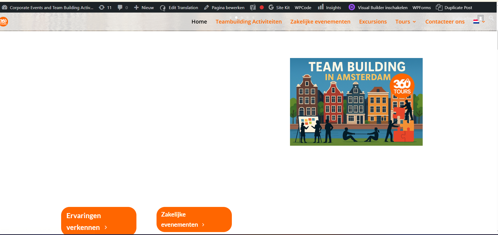Screen dimensions: 498x235
Task: Go to the Home menu item
Action: coord(199,22)
